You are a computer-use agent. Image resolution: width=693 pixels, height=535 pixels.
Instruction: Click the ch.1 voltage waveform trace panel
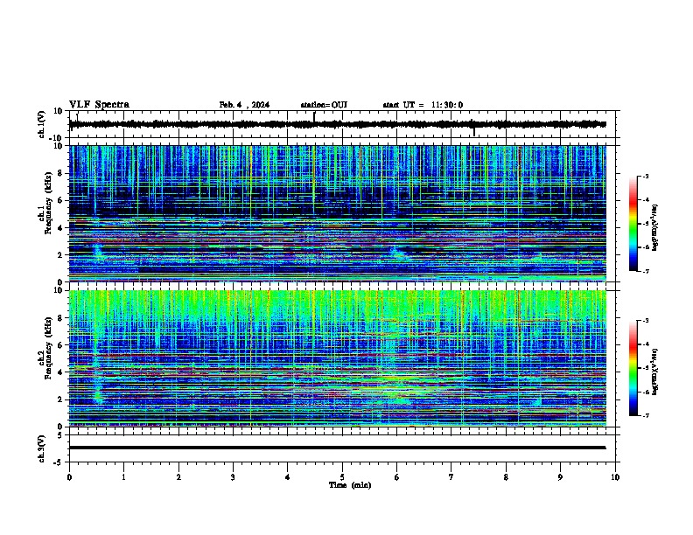click(x=342, y=124)
